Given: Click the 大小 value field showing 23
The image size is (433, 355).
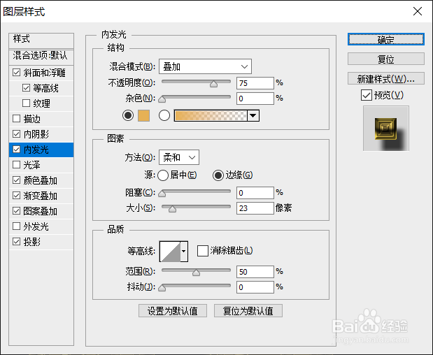Looking at the screenshot, I should click(255, 208).
